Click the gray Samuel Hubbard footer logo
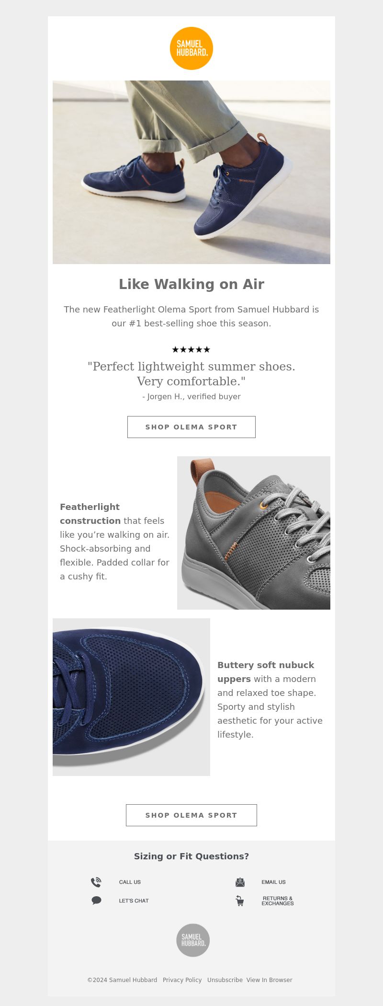383x1006 pixels. pos(193,940)
